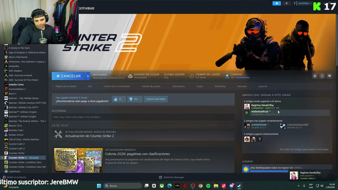Open the Tienda de puntos tab

coord(151,86)
